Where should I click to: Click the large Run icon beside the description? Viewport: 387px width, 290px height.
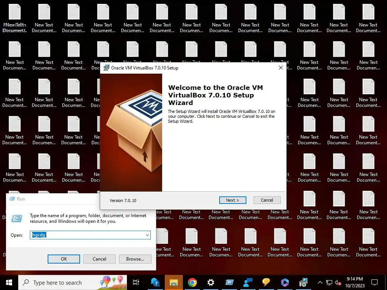pyautogui.click(x=17, y=218)
